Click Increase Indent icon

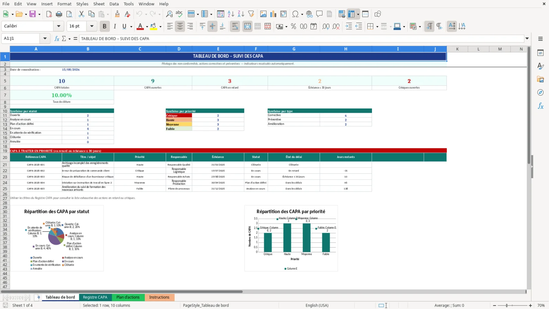click(x=349, y=26)
